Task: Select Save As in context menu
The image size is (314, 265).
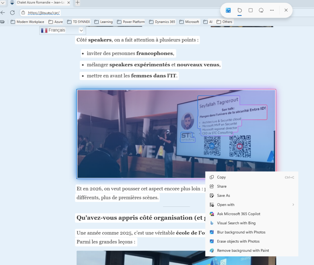Action: point(223,195)
